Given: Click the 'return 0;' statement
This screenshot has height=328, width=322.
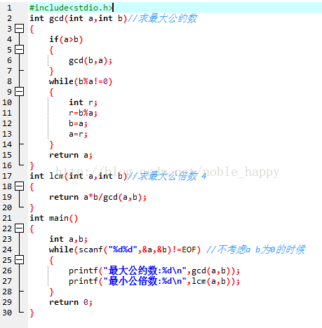Looking at the screenshot, I should click(x=71, y=302).
